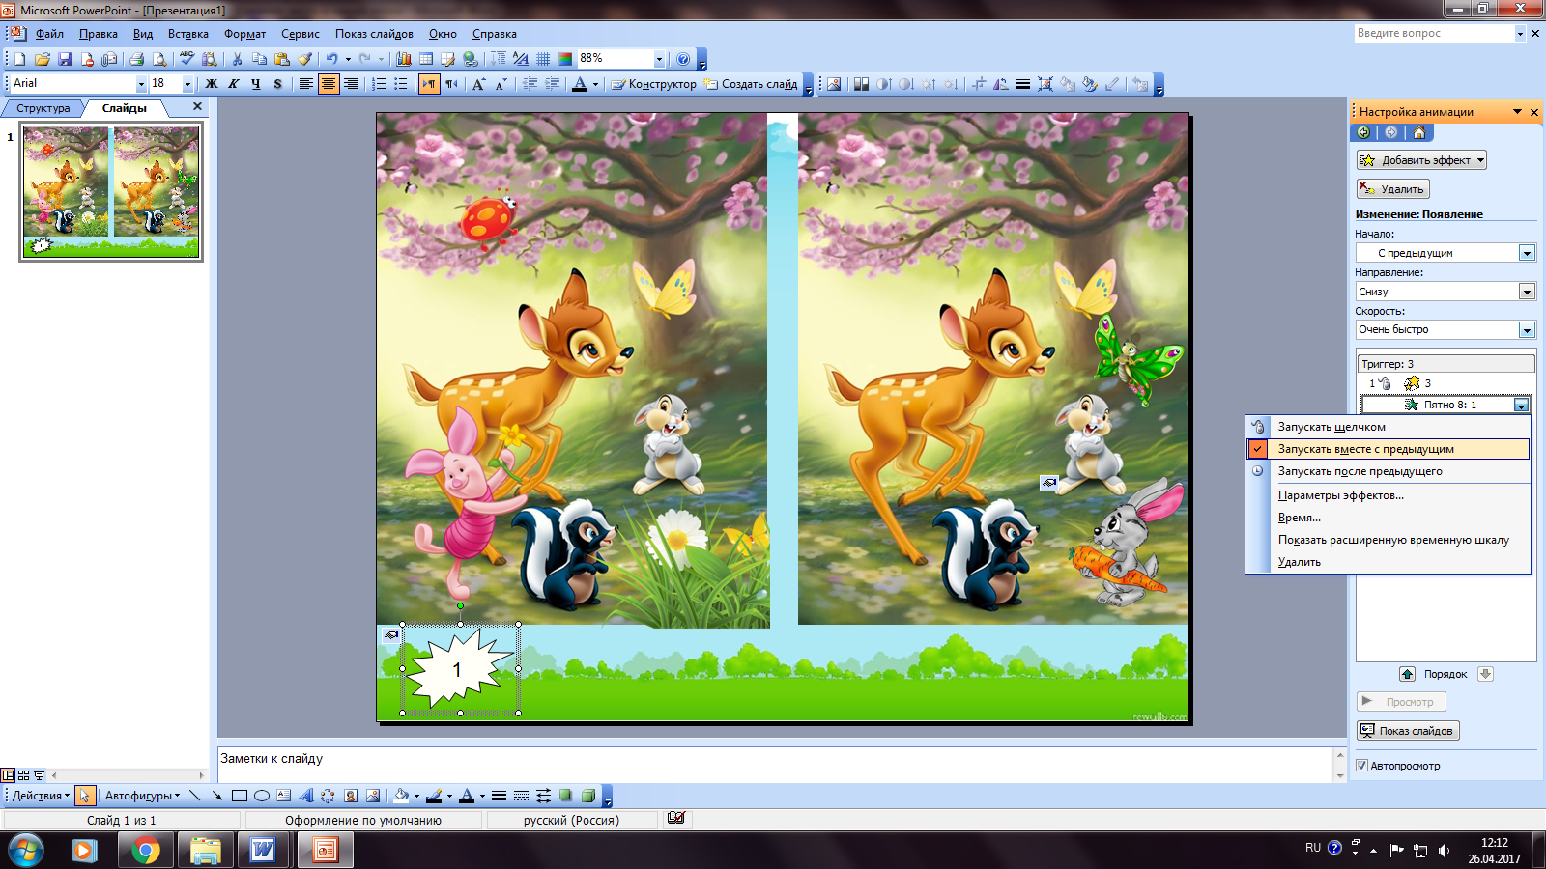Select slide 1 thumbnail

(x=111, y=192)
